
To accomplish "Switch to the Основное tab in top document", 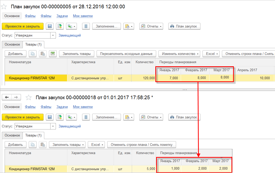I will click(12, 45).
